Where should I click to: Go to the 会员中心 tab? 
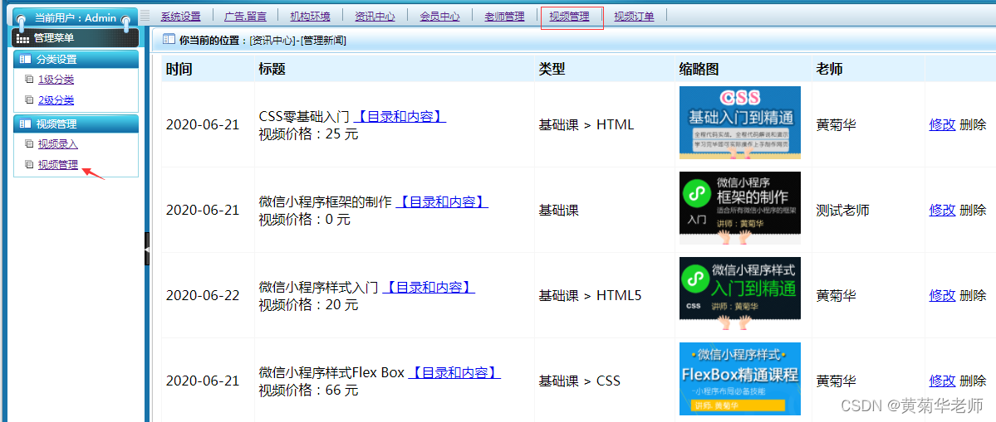tap(439, 17)
